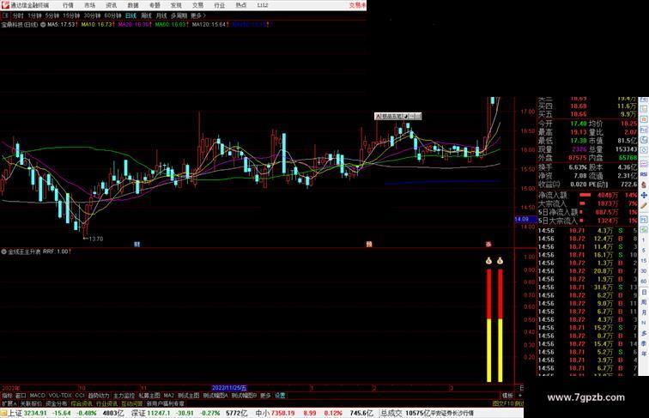Select 30 minute period in right sidebar

[x=644, y=271]
